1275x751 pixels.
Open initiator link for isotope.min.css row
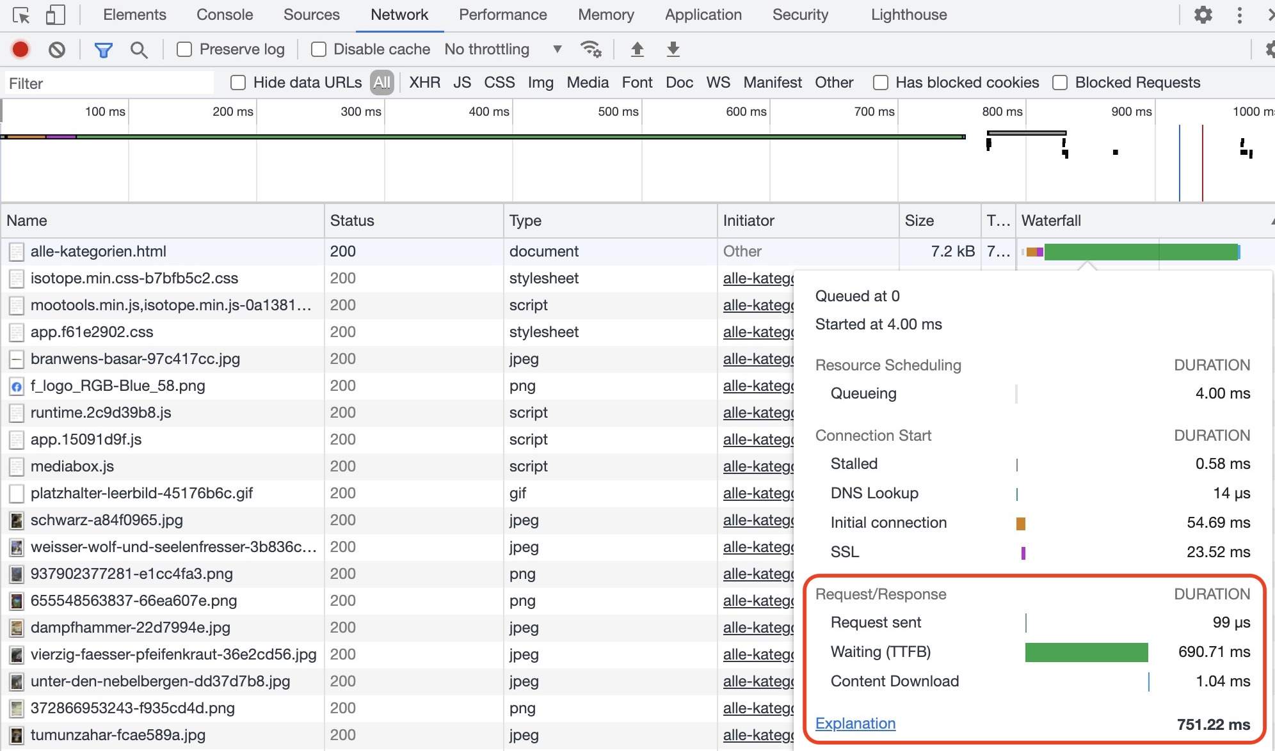coord(758,278)
